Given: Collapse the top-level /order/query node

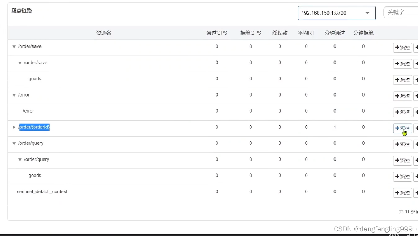Looking at the screenshot, I should [14, 143].
